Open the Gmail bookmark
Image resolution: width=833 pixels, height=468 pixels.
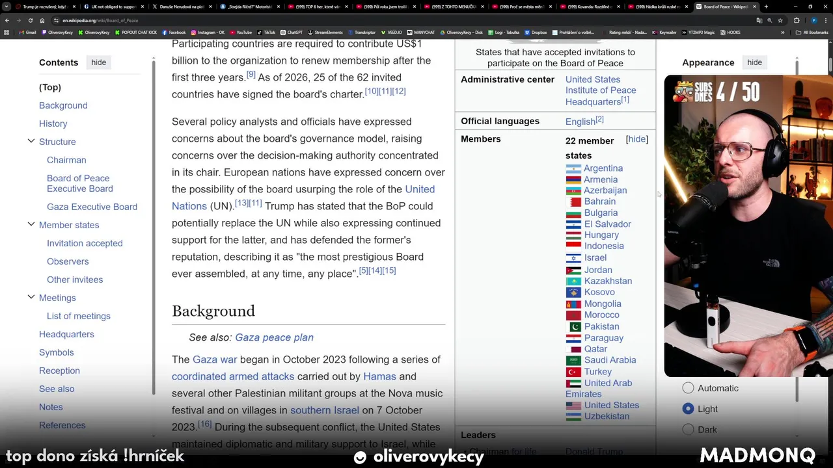(x=27, y=32)
